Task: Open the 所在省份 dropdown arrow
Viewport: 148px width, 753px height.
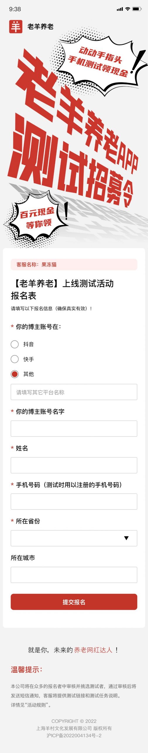Action: point(126,538)
